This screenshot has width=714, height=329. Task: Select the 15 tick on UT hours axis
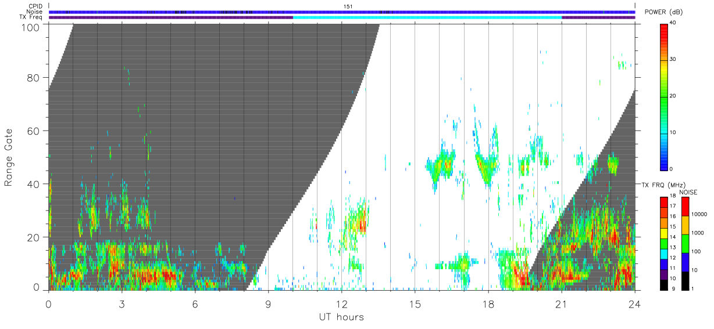[415, 303]
